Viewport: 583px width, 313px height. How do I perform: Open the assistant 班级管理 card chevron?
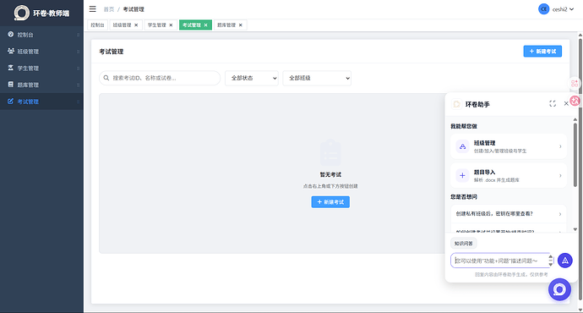pyautogui.click(x=560, y=146)
